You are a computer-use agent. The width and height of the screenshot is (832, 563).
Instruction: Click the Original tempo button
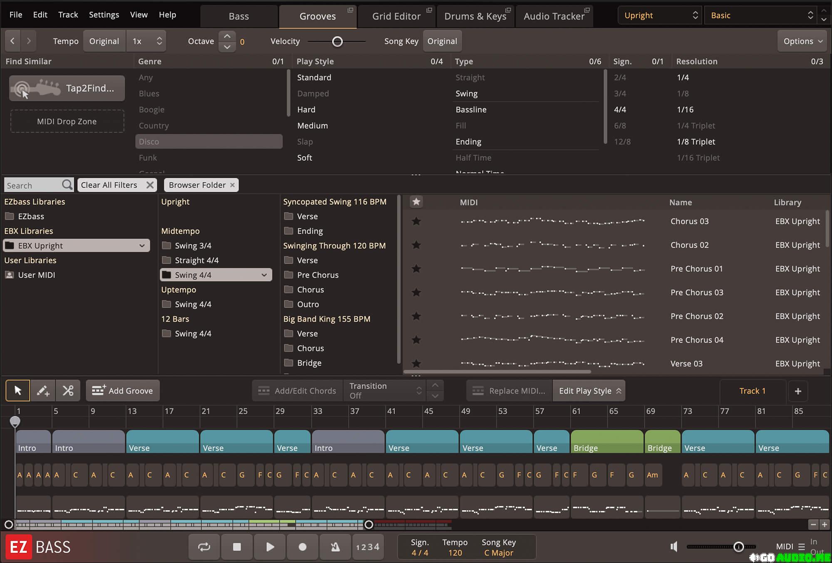tap(104, 41)
